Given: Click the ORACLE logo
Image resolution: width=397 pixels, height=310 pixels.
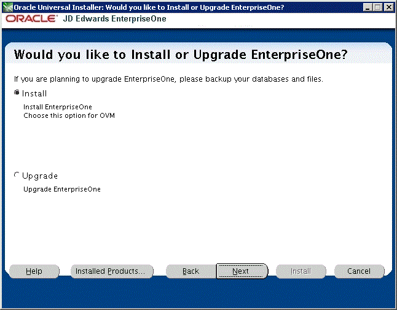Looking at the screenshot, I should pyautogui.click(x=31, y=18).
